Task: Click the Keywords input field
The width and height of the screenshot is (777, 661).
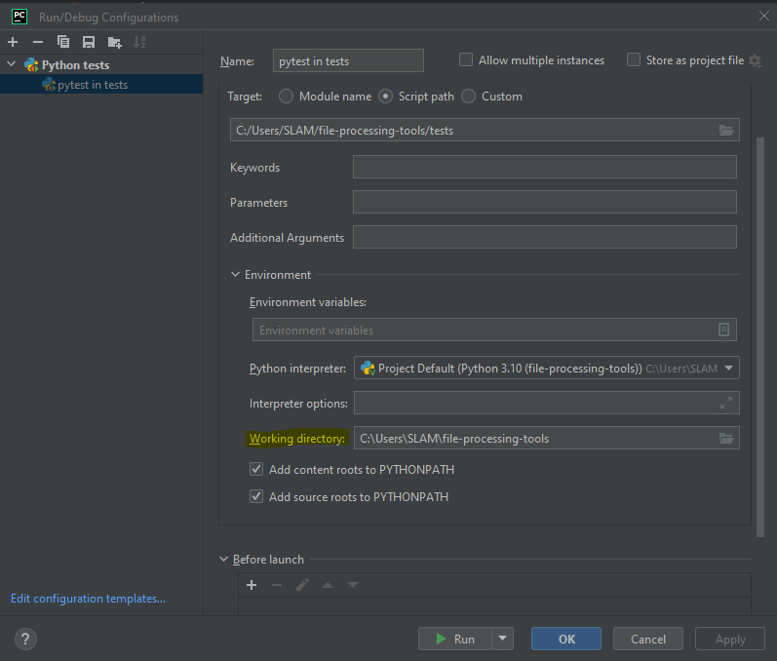Action: click(x=545, y=167)
